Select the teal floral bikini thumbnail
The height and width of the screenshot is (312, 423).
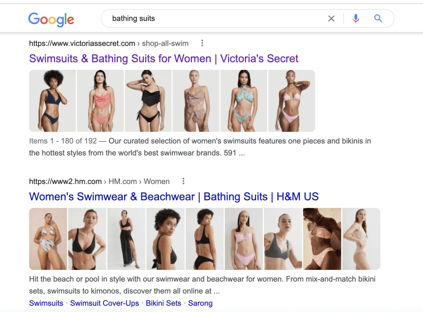(244, 101)
